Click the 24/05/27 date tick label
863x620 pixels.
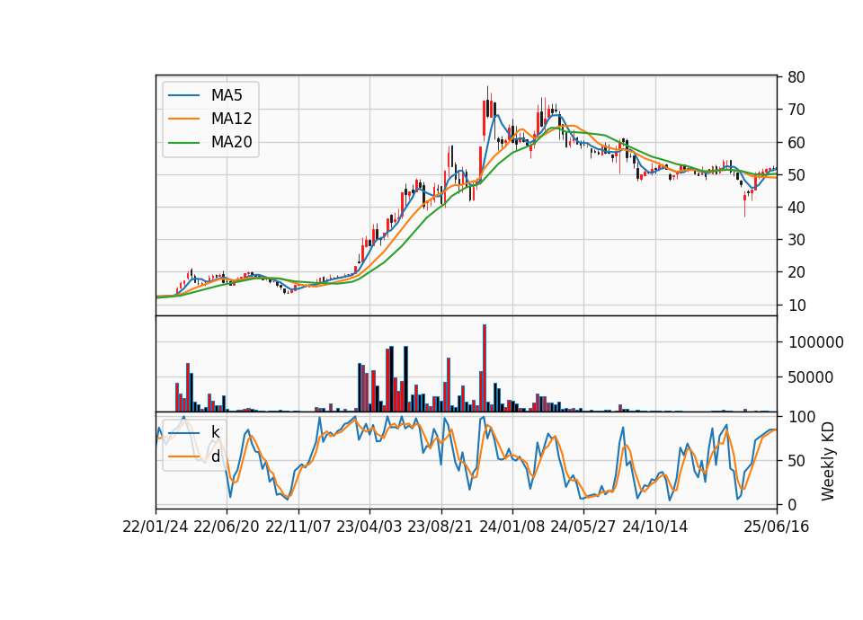pos(583,527)
